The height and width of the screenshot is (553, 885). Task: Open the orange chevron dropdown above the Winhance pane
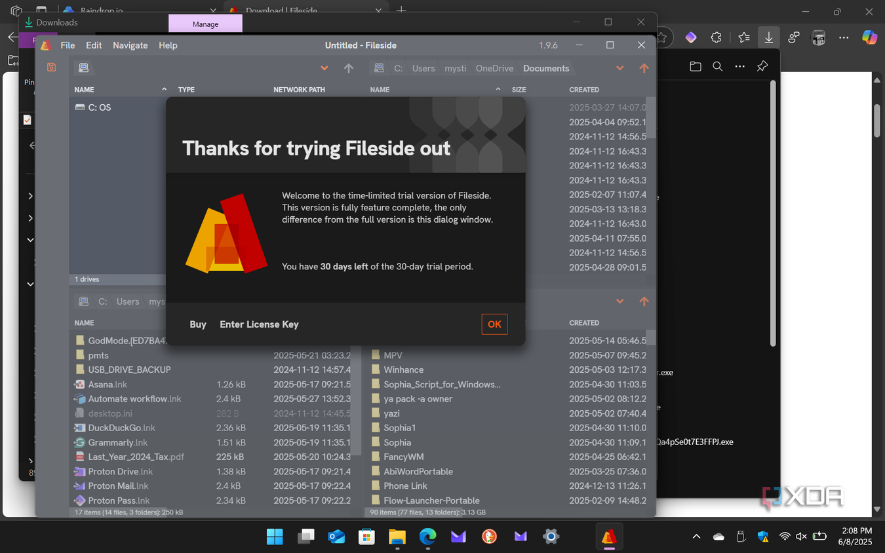pyautogui.click(x=620, y=301)
